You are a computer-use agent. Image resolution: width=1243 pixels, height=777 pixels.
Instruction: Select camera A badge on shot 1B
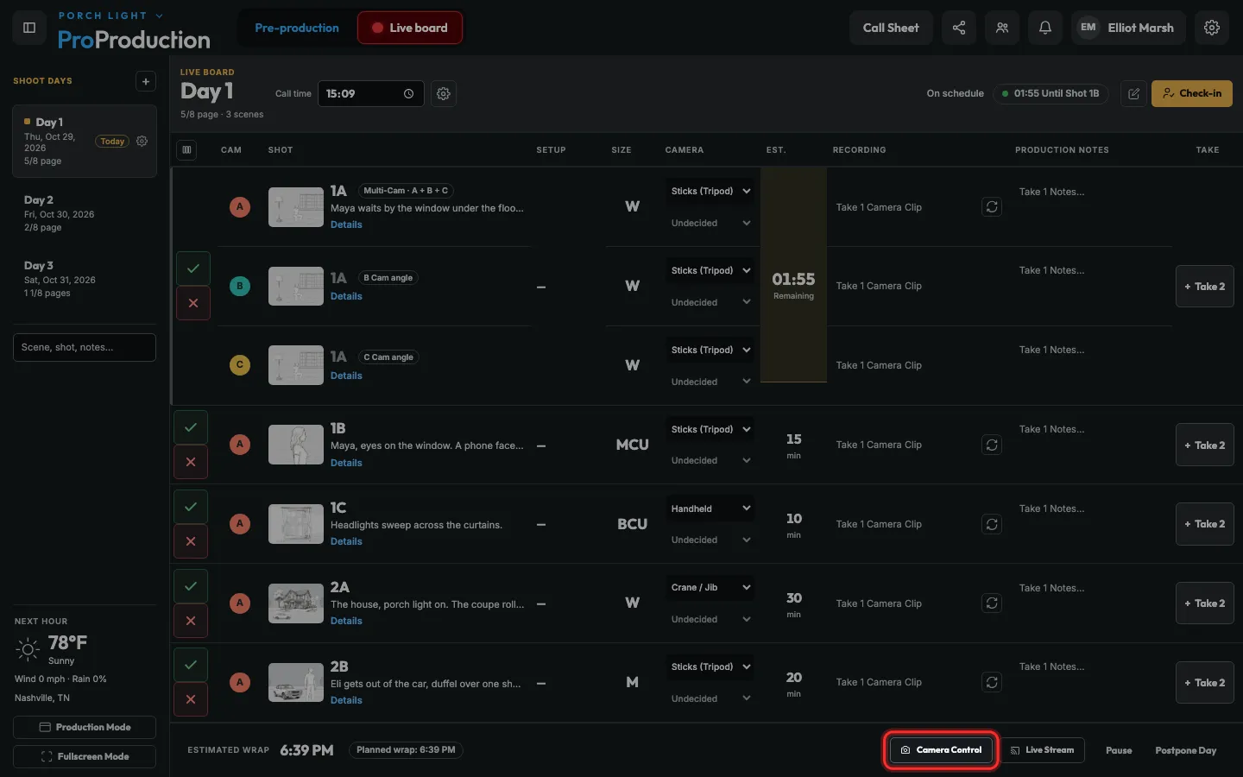(240, 445)
